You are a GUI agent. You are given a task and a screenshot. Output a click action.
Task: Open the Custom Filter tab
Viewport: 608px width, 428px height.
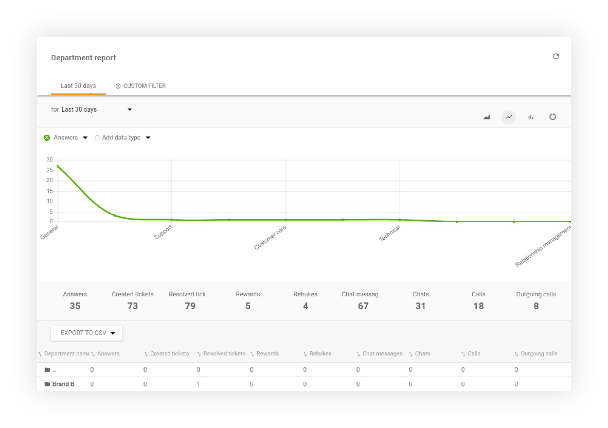[140, 86]
